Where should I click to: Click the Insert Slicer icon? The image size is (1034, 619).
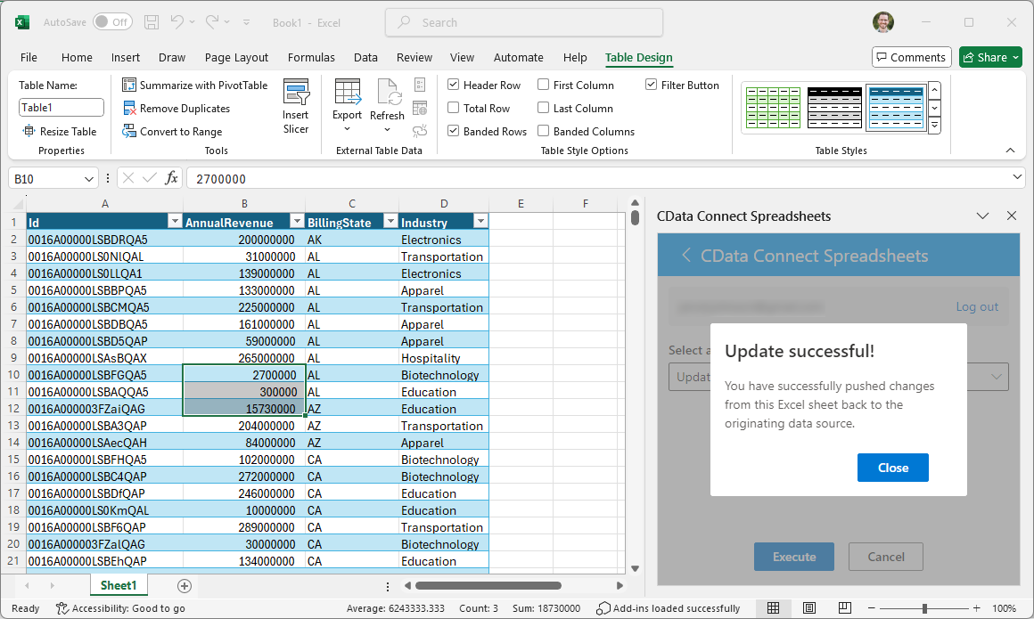296,94
